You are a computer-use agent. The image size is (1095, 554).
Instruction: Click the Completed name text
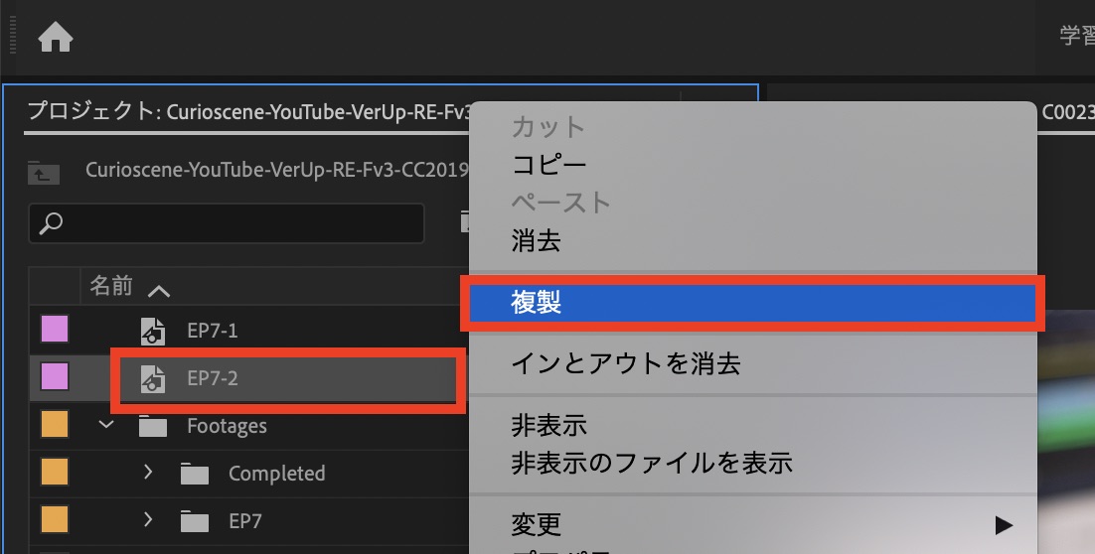(276, 474)
